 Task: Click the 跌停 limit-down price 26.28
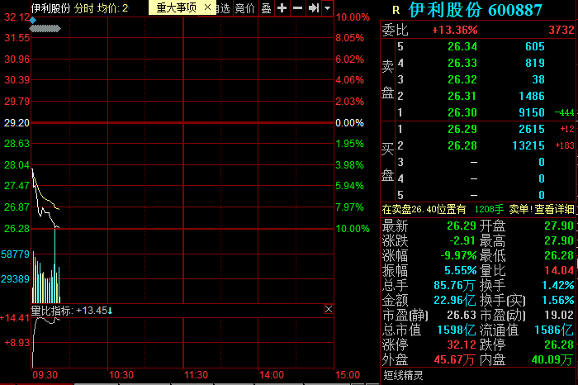coord(559,345)
